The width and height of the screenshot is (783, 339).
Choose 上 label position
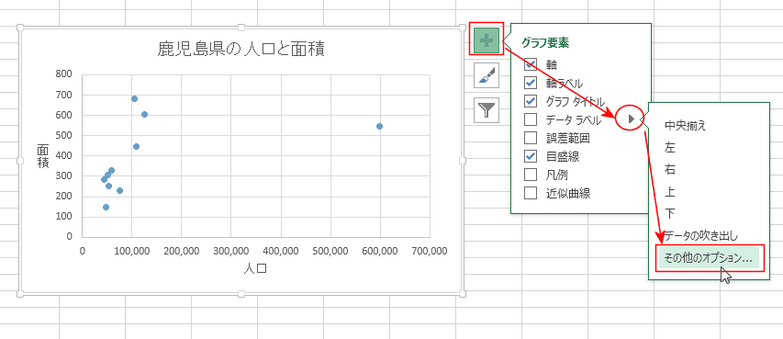[x=670, y=191]
